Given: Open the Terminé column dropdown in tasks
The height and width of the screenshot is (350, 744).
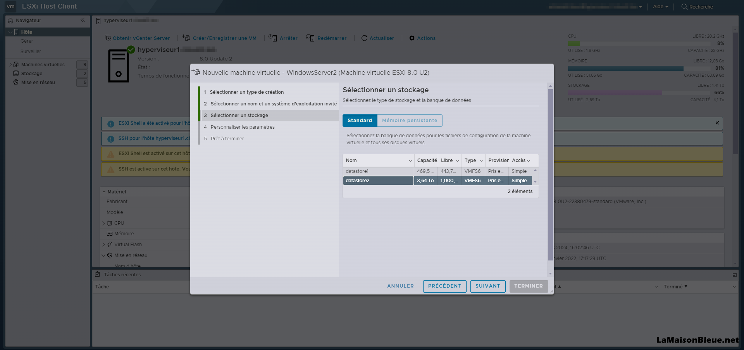Looking at the screenshot, I should (734, 287).
